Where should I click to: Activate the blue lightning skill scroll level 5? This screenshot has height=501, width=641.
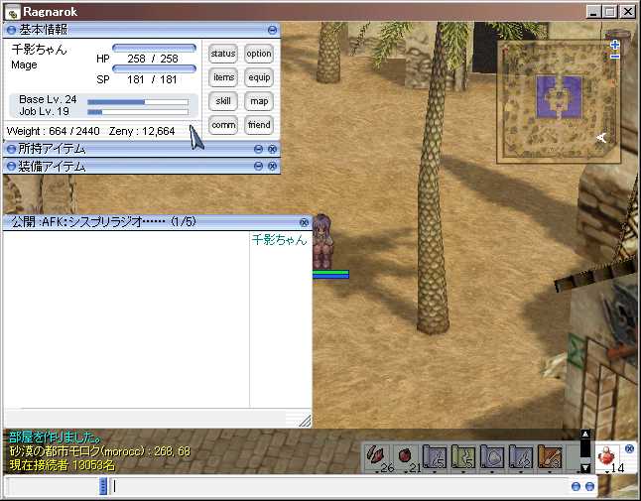pos(435,457)
